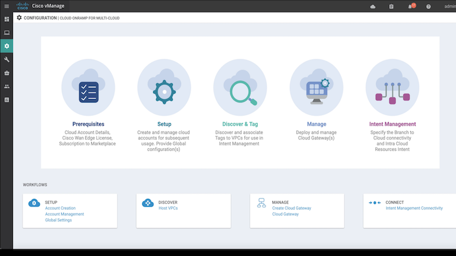Open the hamburger navigation menu
The image size is (456, 256).
(x=7, y=6)
